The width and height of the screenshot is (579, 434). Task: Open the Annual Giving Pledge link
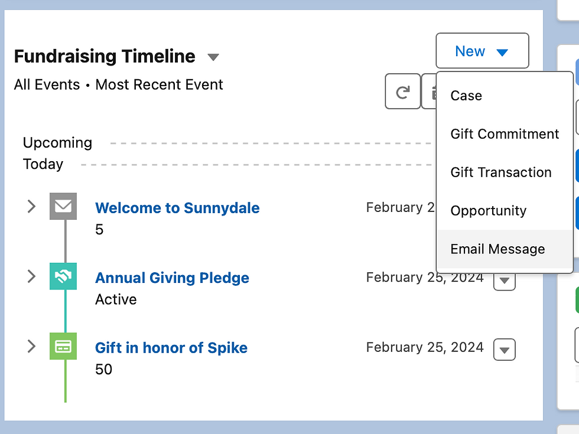click(x=172, y=278)
